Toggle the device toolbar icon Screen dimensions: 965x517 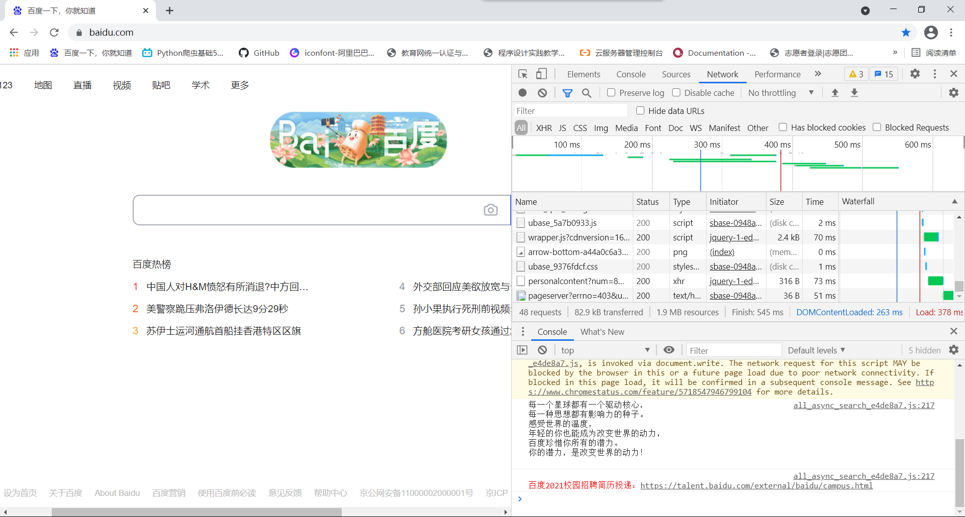pyautogui.click(x=541, y=74)
